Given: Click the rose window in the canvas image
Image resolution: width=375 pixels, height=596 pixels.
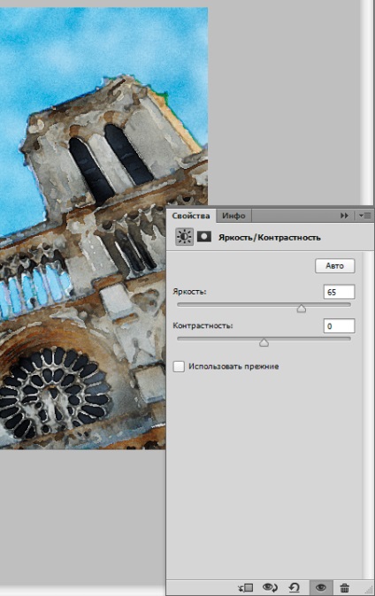Looking at the screenshot, I should point(53,392).
